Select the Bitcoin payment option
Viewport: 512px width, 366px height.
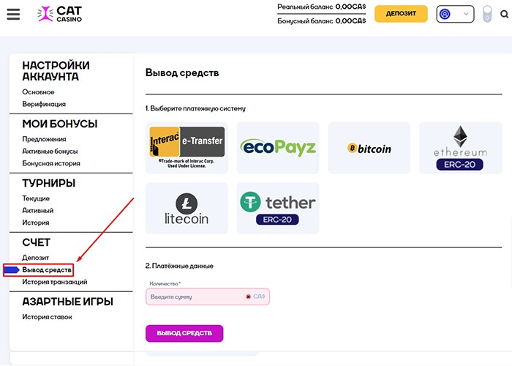369,148
